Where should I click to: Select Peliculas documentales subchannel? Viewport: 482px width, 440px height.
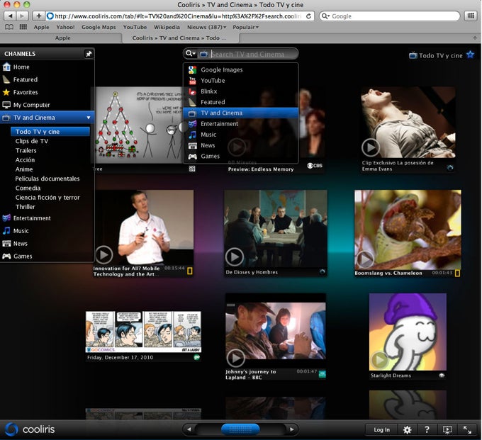click(47, 179)
